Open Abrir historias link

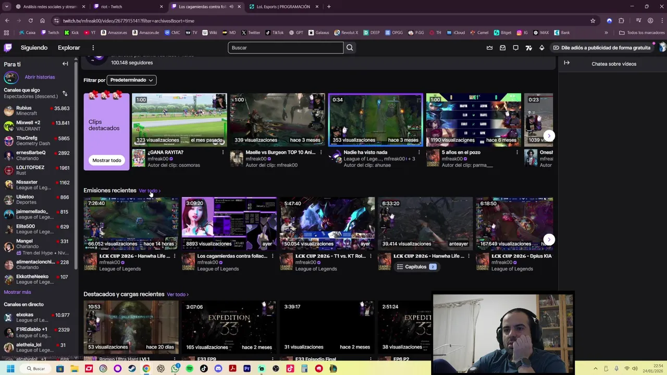pos(40,77)
